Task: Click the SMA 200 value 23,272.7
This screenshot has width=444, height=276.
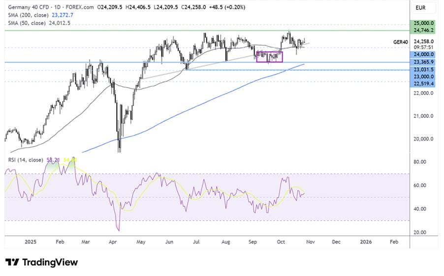Action: [63, 15]
